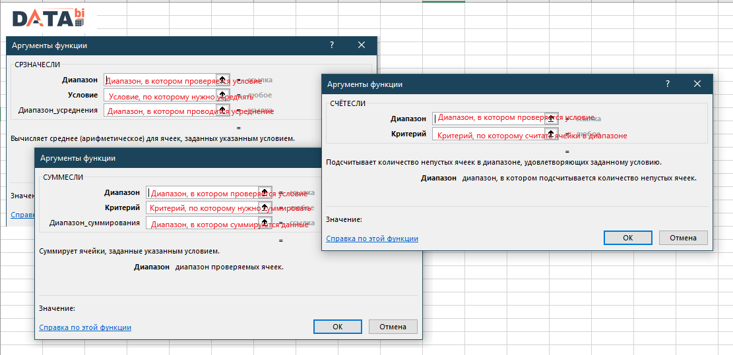
Task: Click 'Значение:' label in СУММЕСЛИ dialog
Action: [57, 308]
